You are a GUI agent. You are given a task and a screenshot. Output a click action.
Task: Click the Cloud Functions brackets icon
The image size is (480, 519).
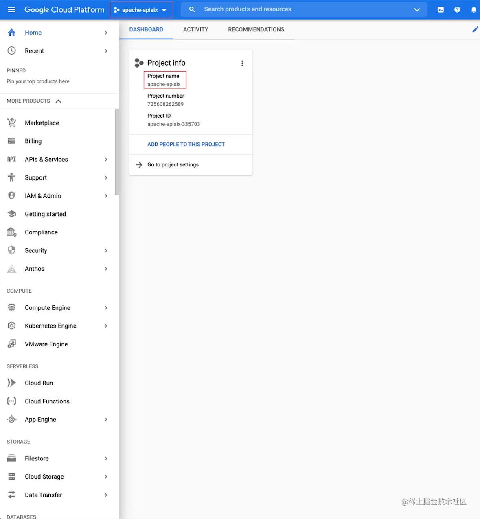(12, 401)
